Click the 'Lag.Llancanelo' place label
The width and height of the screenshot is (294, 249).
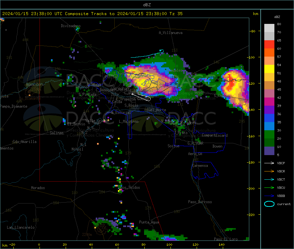point(21,227)
